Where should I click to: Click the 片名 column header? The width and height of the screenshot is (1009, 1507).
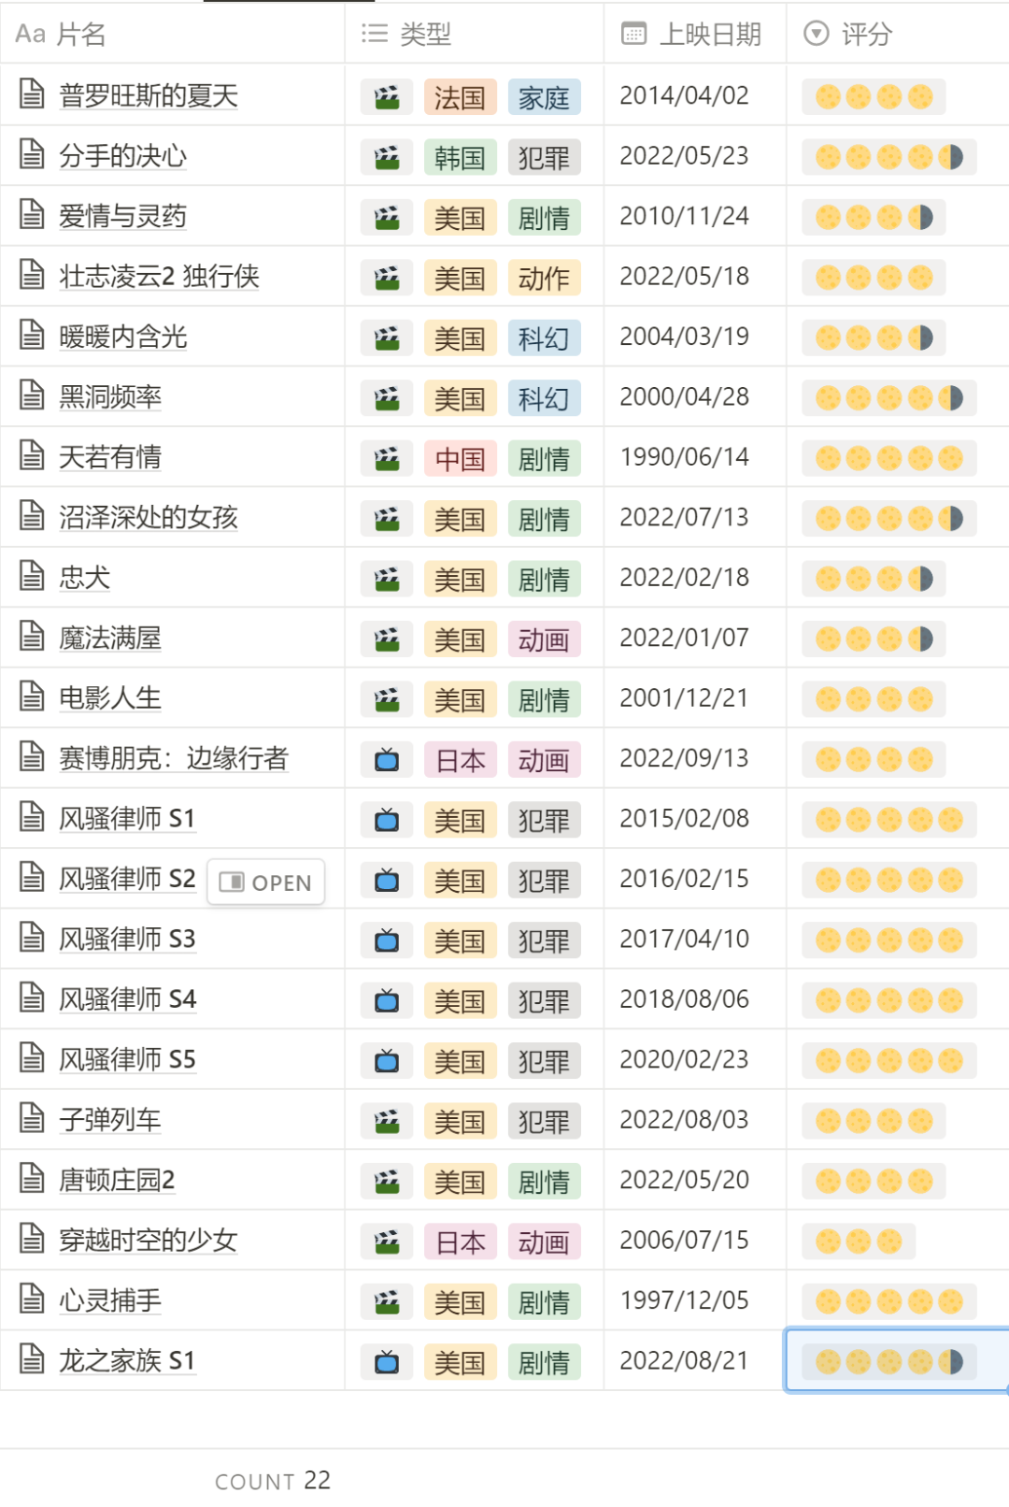coord(173,35)
